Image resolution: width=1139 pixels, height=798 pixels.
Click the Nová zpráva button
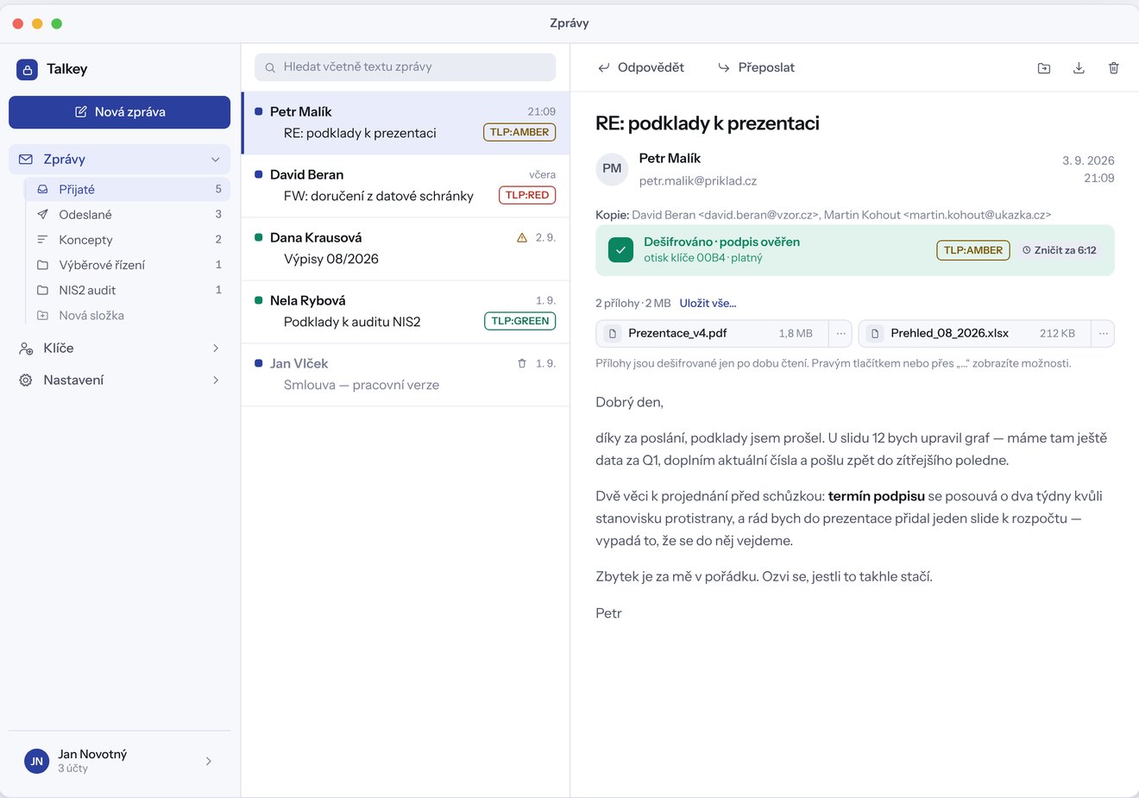120,112
